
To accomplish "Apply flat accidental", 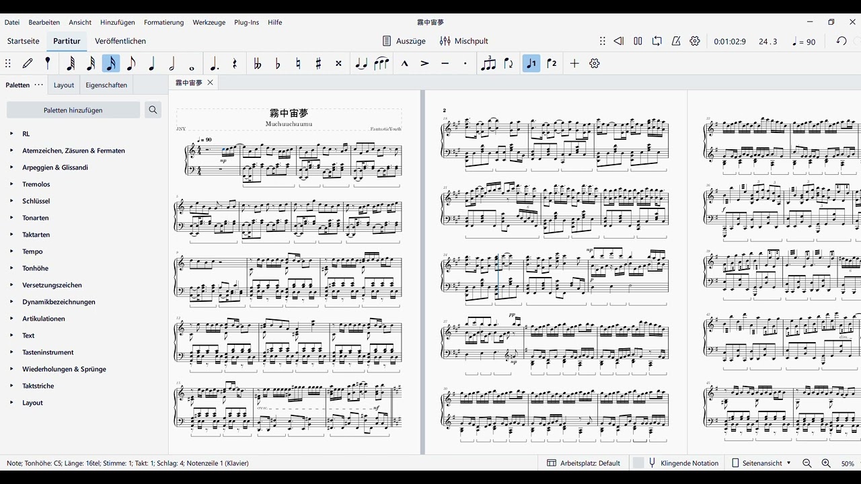I will (x=277, y=63).
